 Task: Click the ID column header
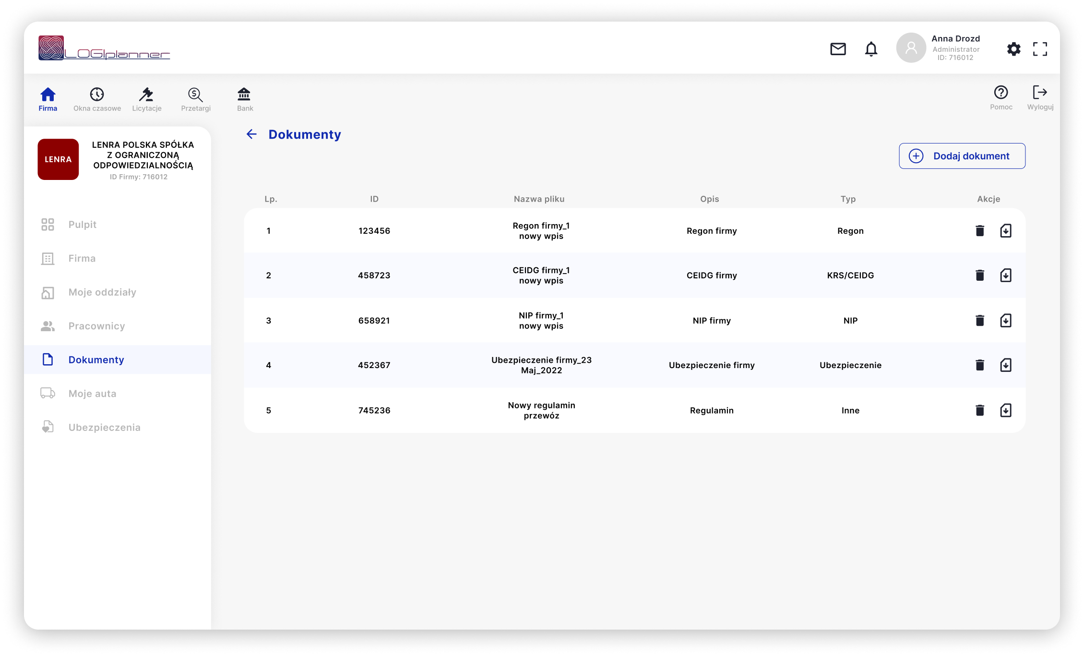pos(374,199)
